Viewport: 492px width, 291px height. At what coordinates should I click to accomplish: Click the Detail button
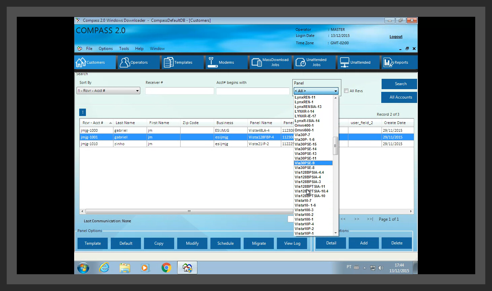click(331, 243)
